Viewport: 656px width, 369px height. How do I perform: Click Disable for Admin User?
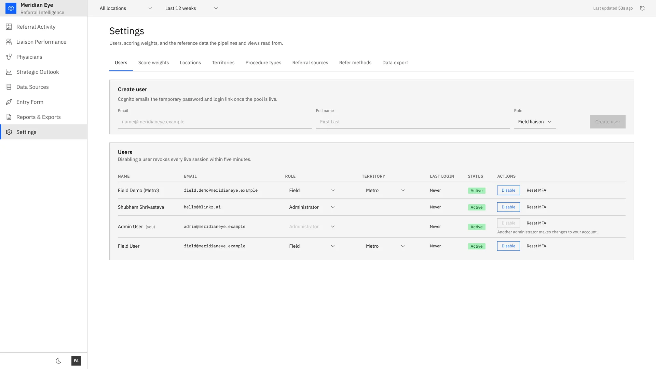pos(508,223)
